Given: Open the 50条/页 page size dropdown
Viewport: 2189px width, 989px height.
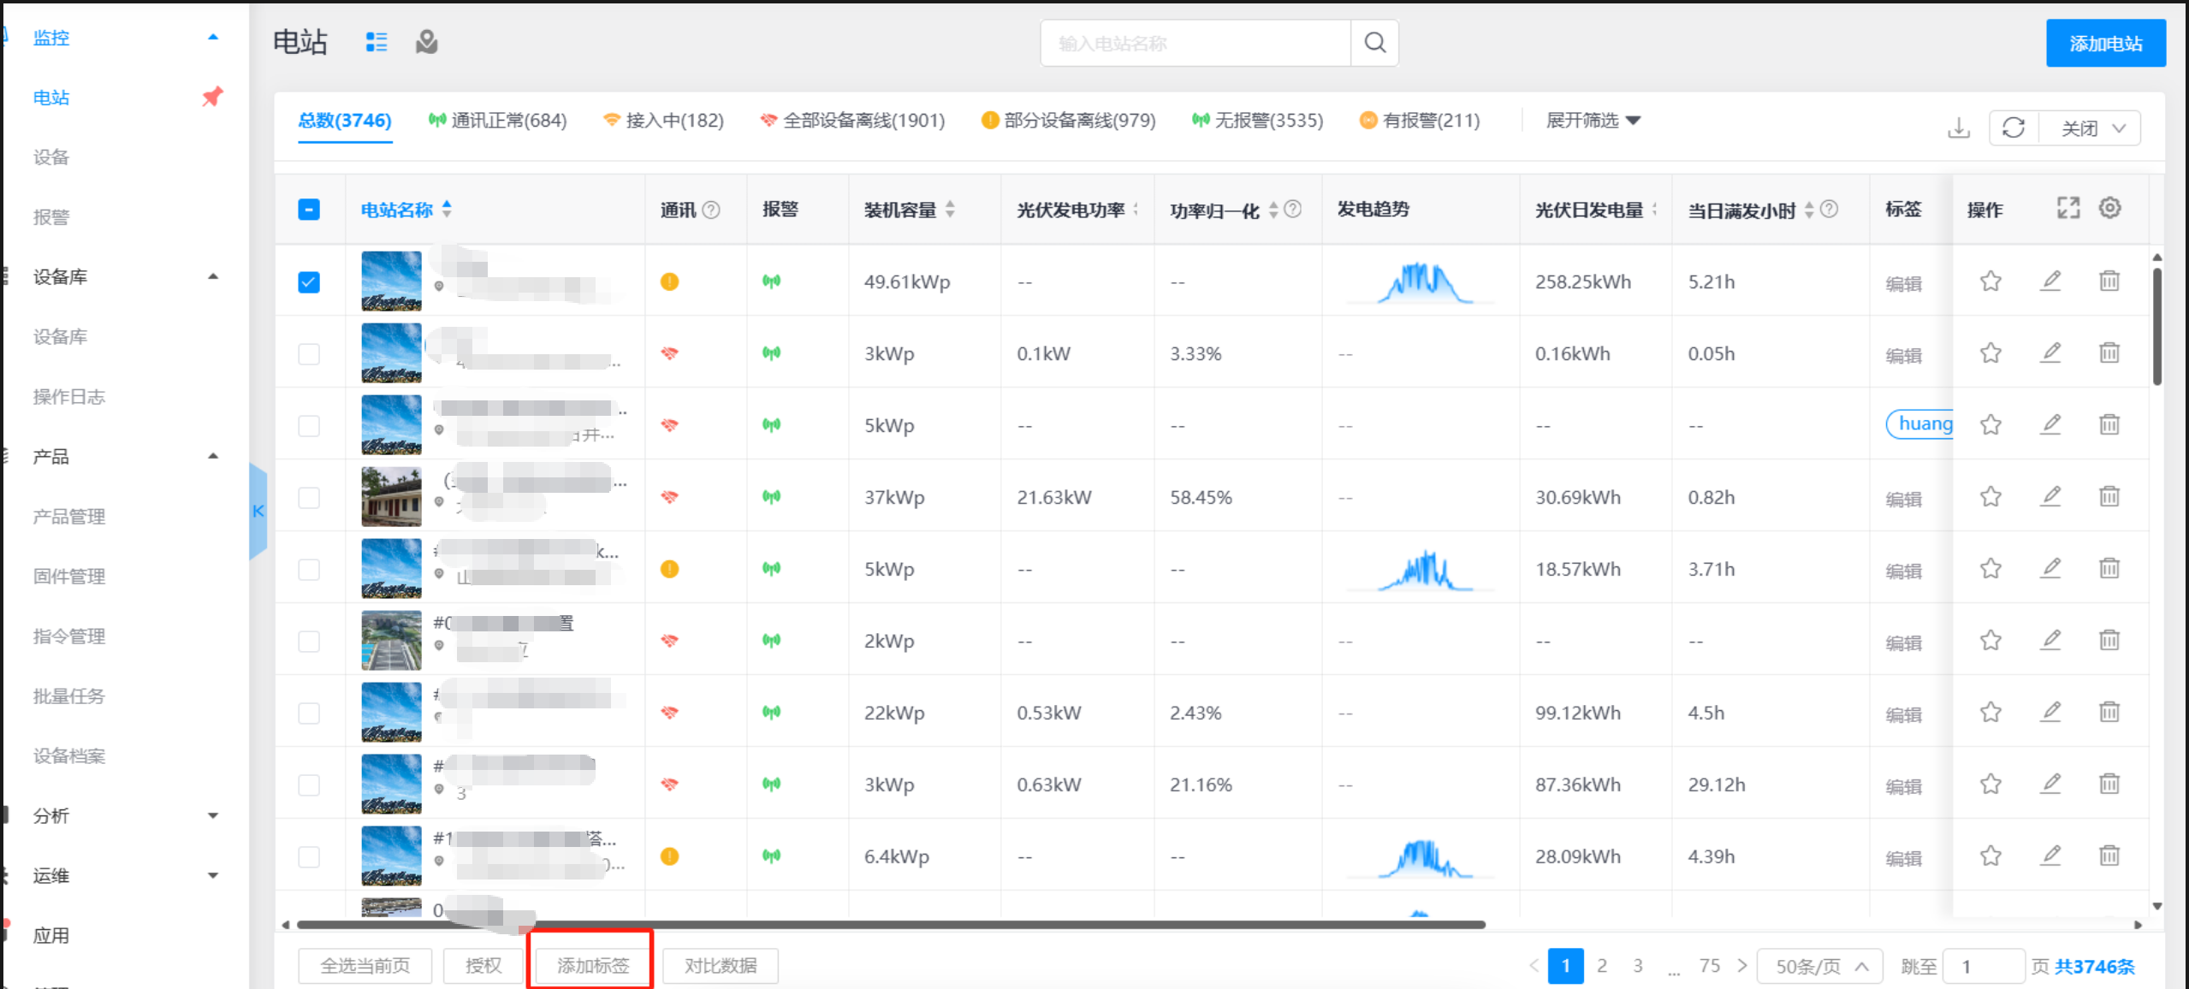Looking at the screenshot, I should pos(1819,967).
